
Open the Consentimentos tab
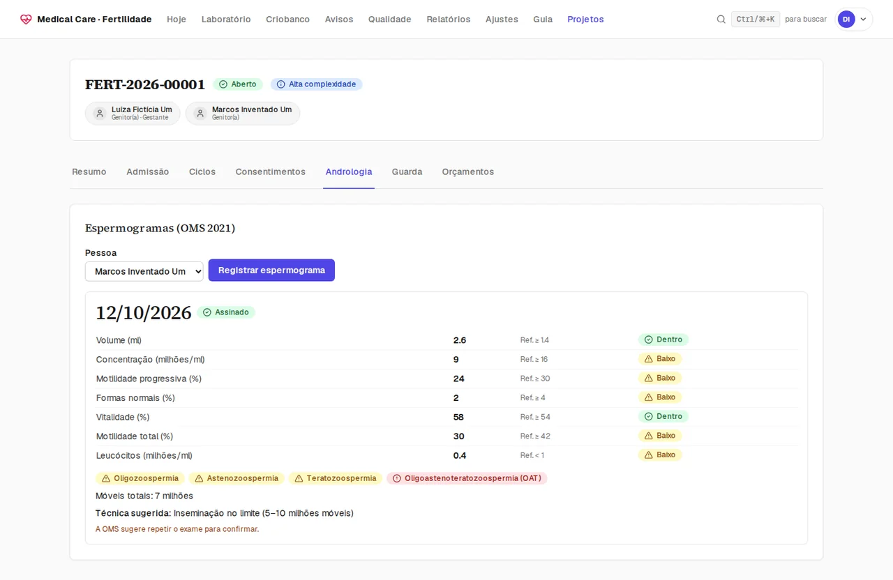tap(271, 171)
